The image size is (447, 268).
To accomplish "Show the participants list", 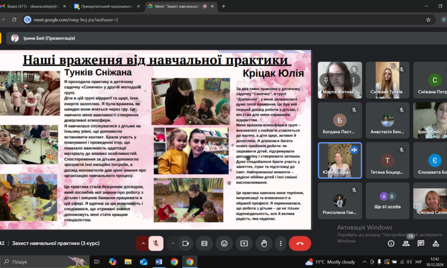I will point(406,243).
